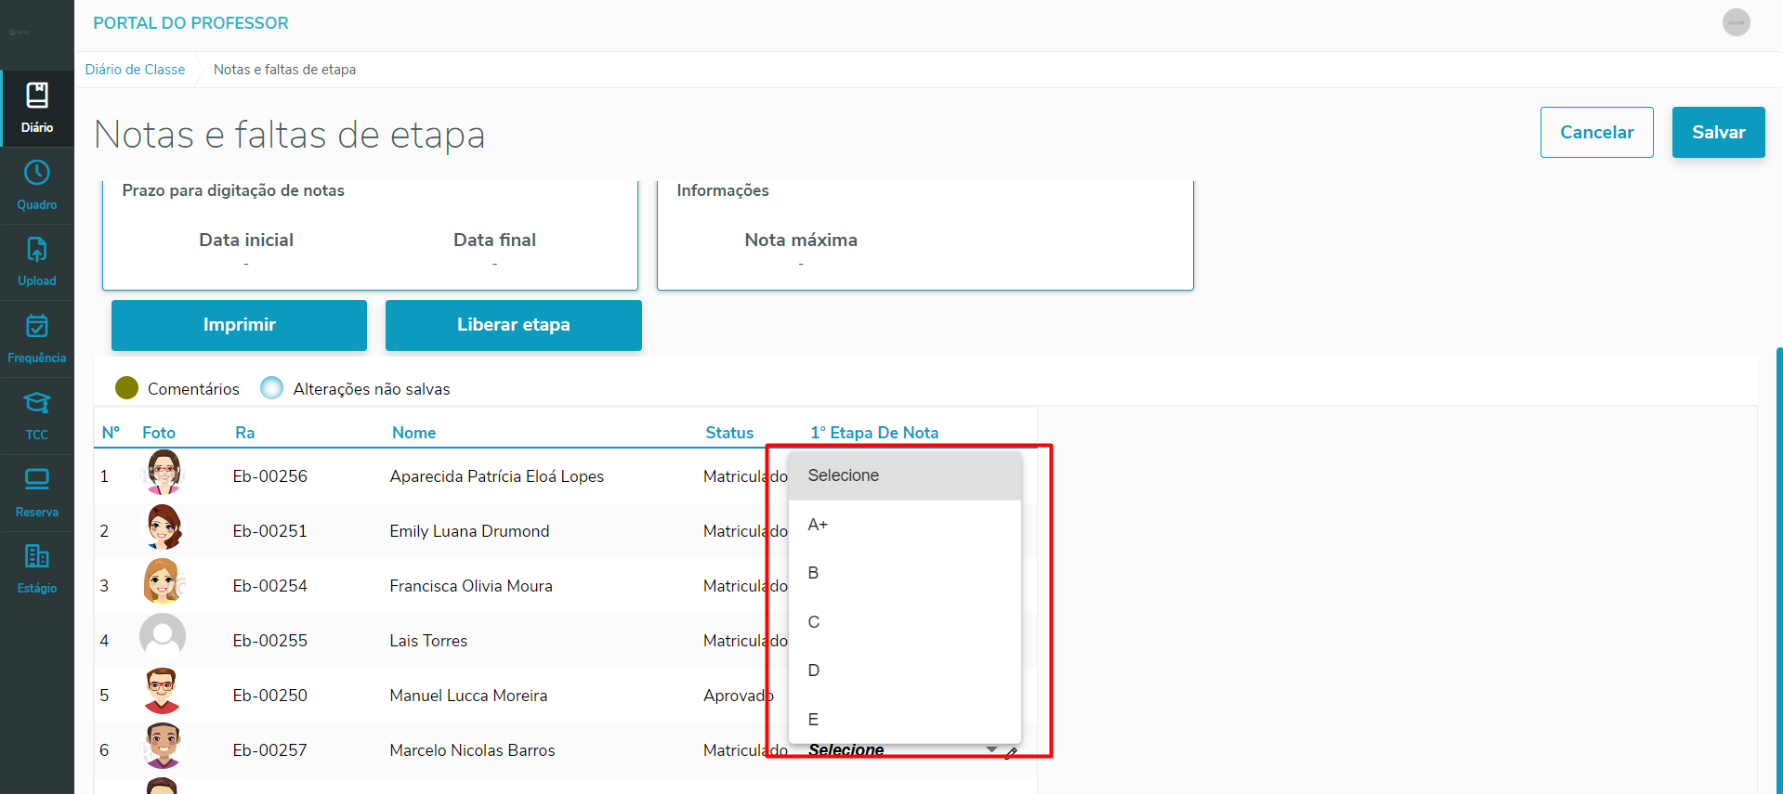
Task: Click the Notas e faltas de etapa breadcrumb
Action: (x=284, y=70)
